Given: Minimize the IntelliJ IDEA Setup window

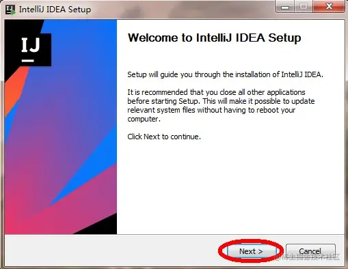Looking at the screenshot, I should coord(285,7).
